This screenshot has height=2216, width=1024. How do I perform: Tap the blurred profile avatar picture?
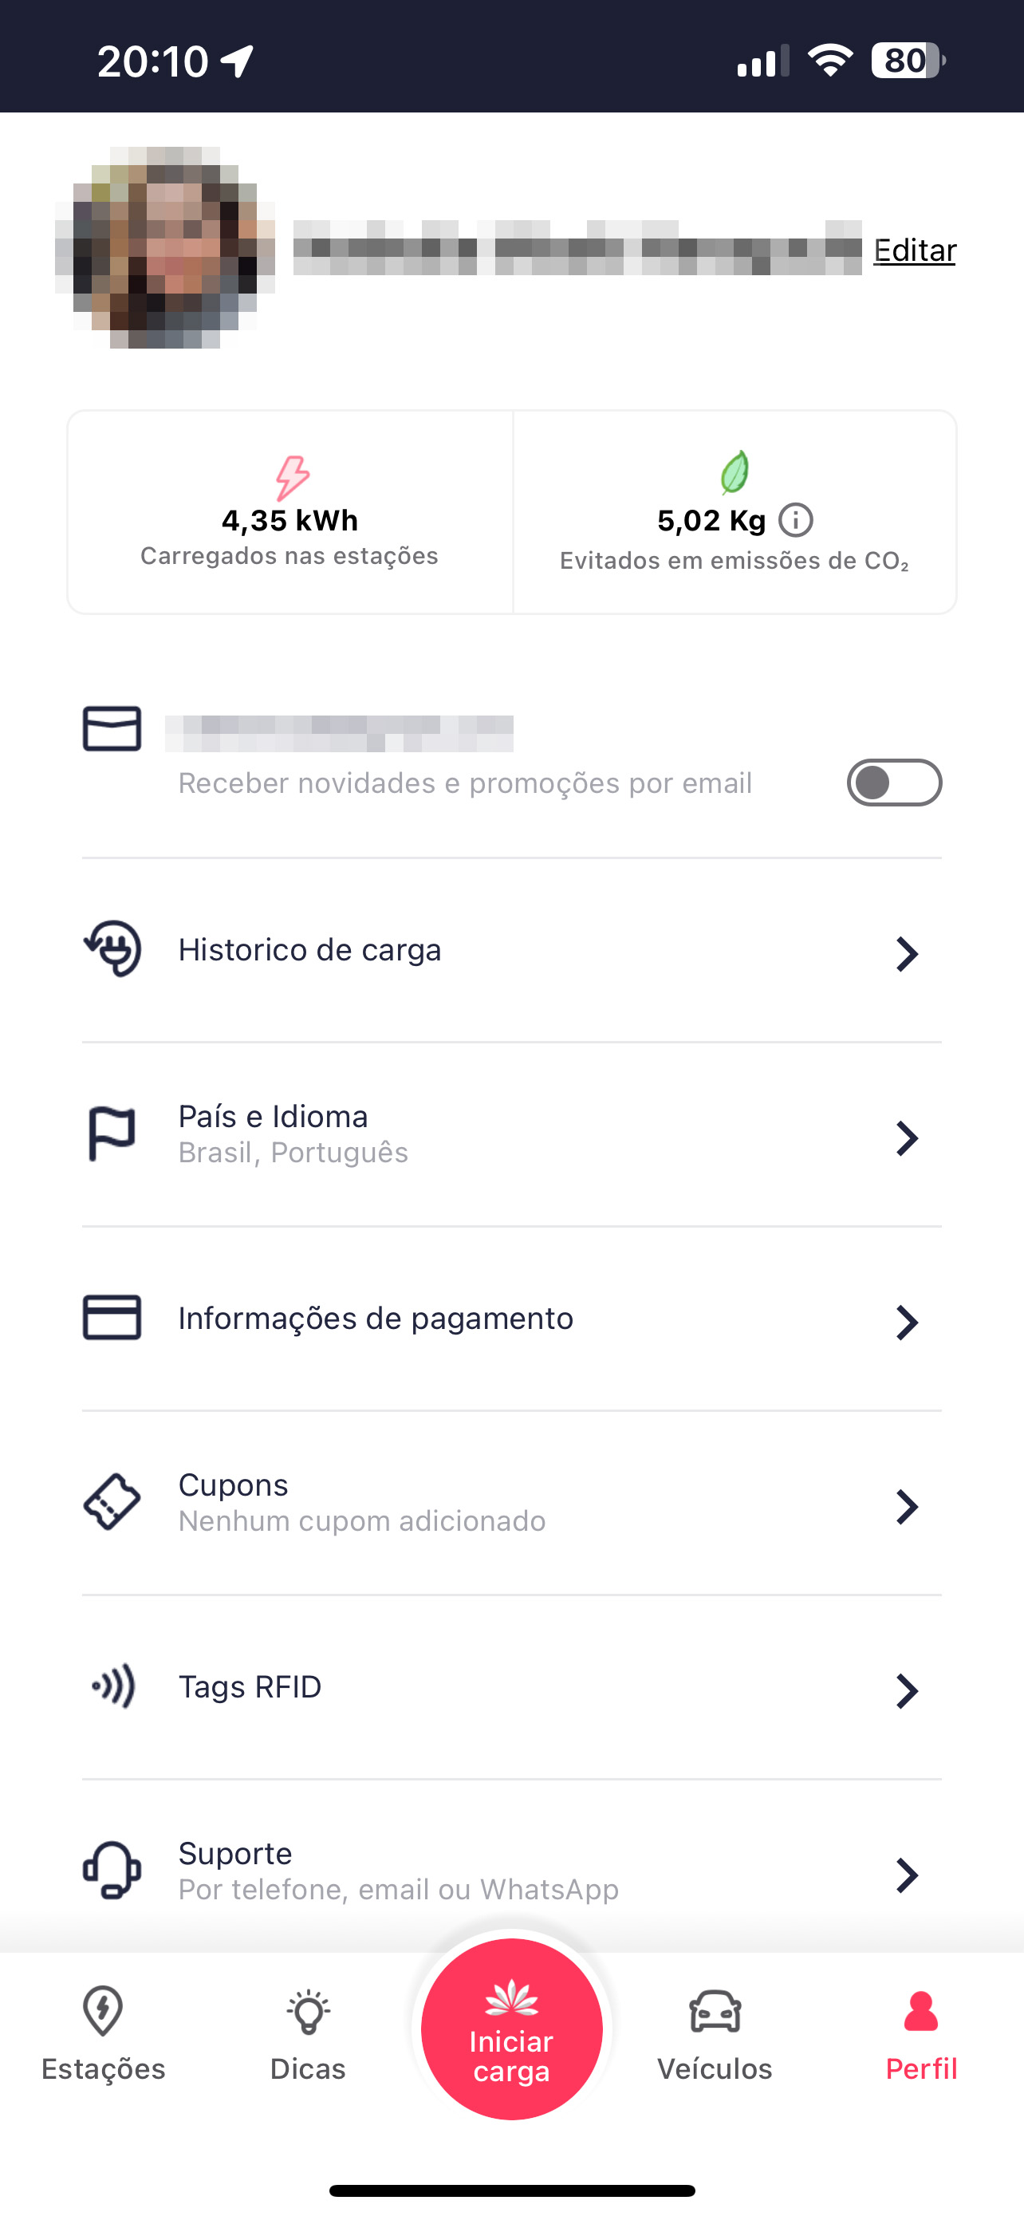pyautogui.click(x=165, y=248)
